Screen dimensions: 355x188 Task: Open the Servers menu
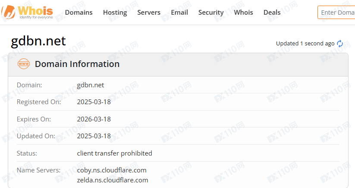tap(149, 13)
